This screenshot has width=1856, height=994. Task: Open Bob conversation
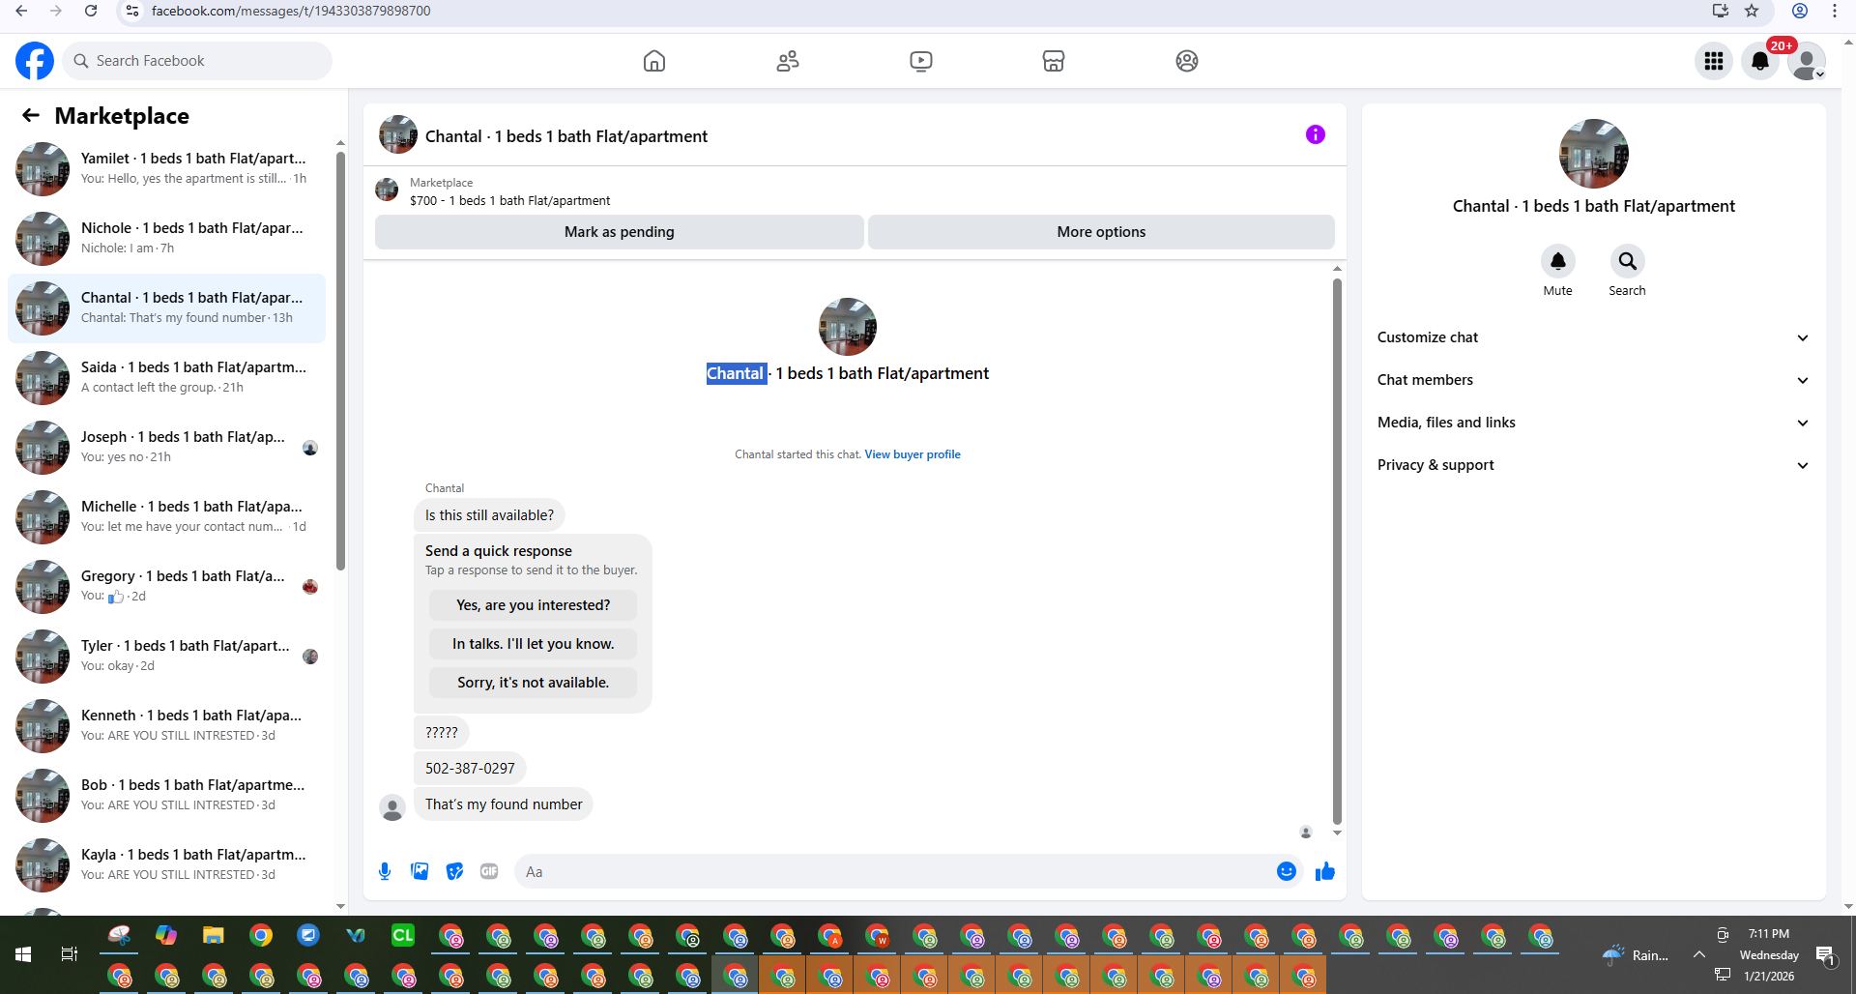[x=167, y=796]
